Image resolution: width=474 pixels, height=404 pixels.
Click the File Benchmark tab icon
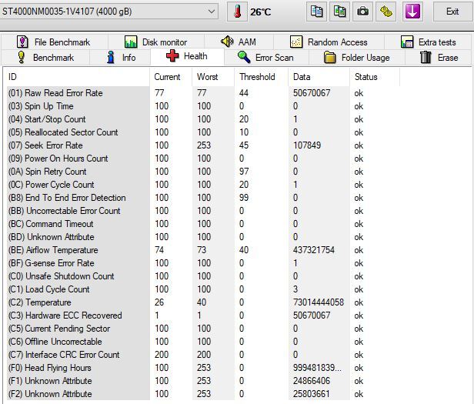[22, 42]
